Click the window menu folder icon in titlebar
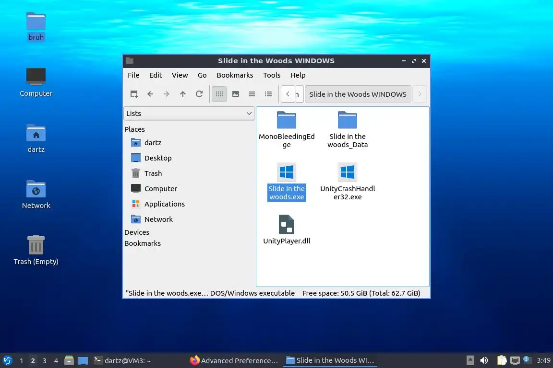Viewport: 553px width, 368px height. point(130,60)
